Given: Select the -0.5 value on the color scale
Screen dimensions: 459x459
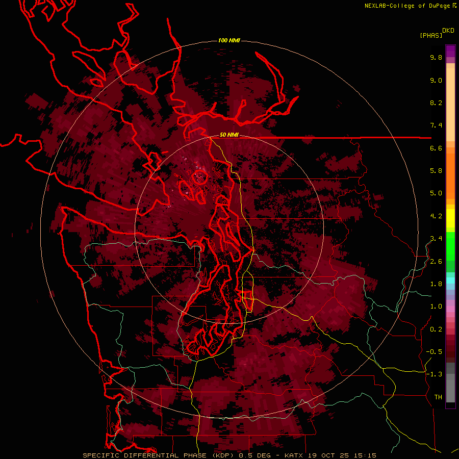Looking at the screenshot, I should pyautogui.click(x=434, y=352).
